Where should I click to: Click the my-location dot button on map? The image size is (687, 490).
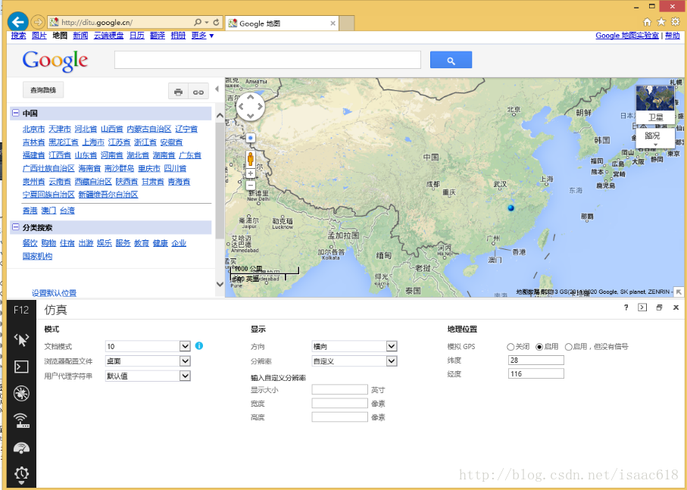click(251, 138)
